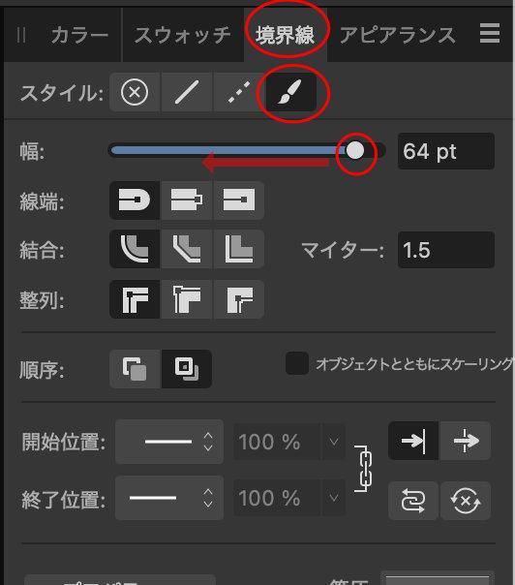The image size is (515, 585).
Task: Place arrowhead past the line end
Action: coord(466,441)
